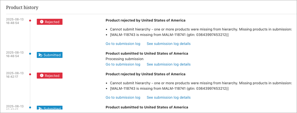Screen dimensions: 297x113
Task: Select blue timeline dot of the cut-off bottom entry
Action: point(30,107)
